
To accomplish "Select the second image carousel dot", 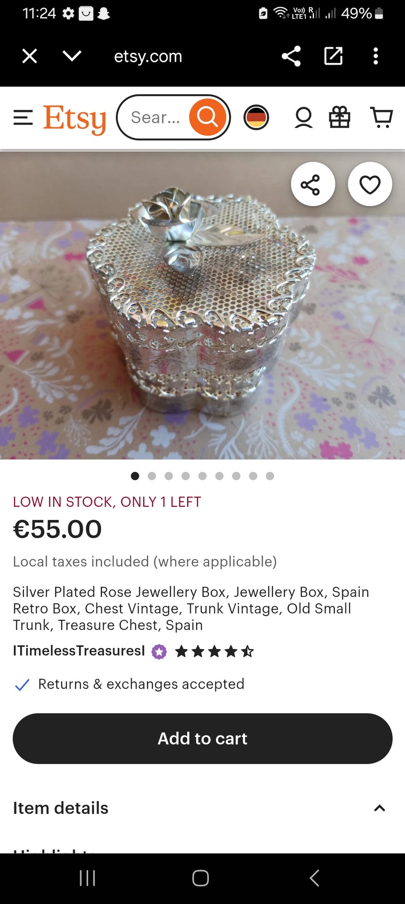I will pyautogui.click(x=152, y=476).
